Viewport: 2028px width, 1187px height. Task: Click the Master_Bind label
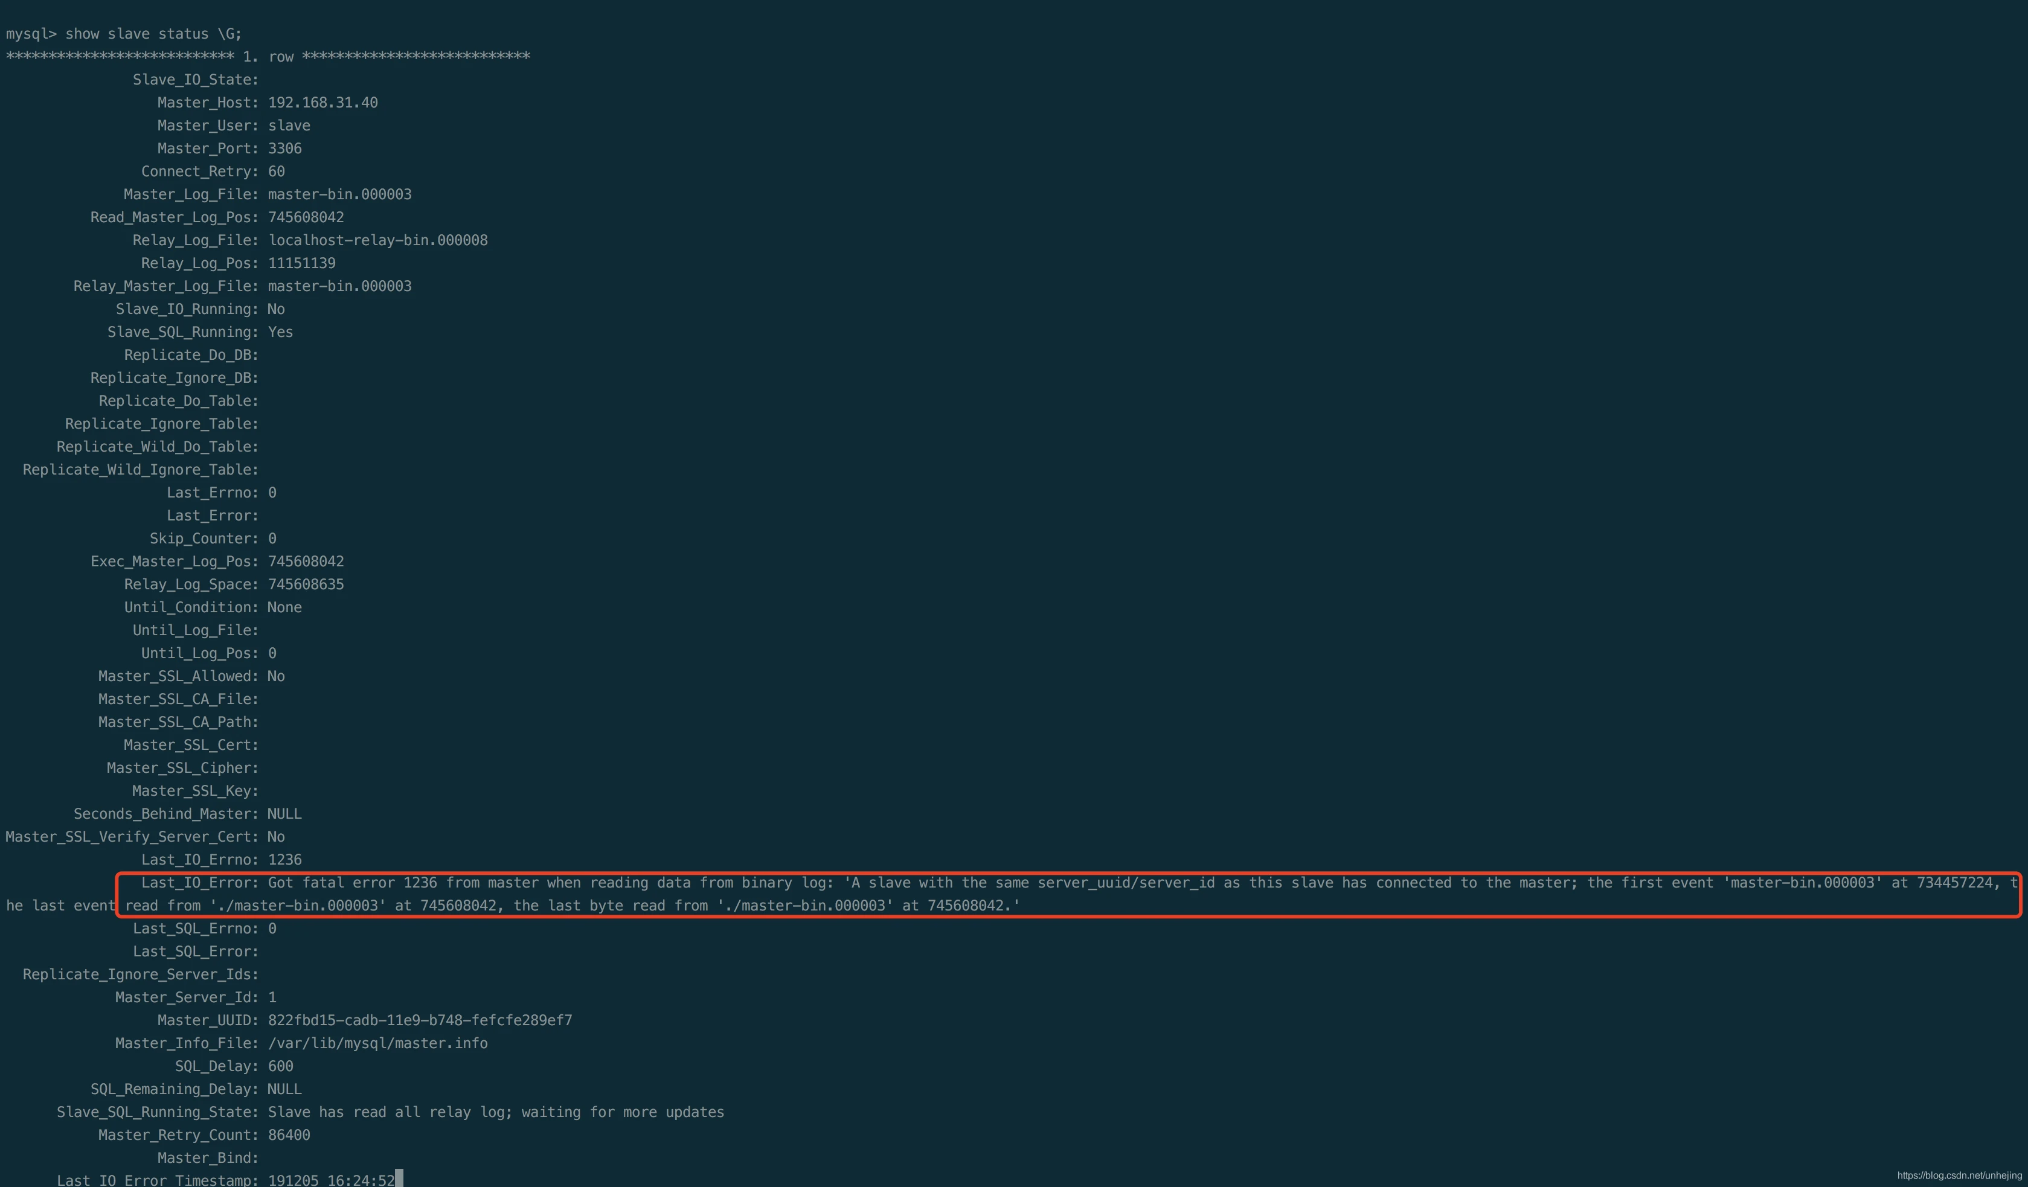click(x=208, y=1158)
